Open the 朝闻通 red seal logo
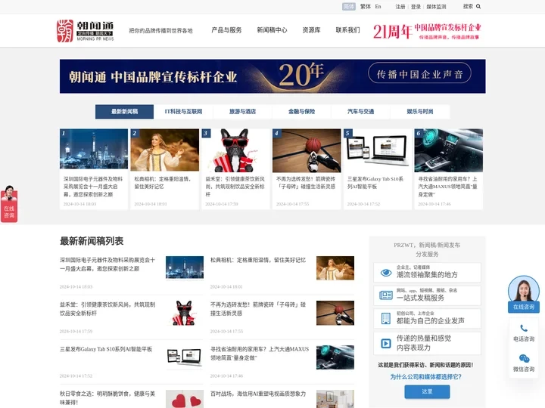This screenshot has width=545, height=408. pos(65,31)
